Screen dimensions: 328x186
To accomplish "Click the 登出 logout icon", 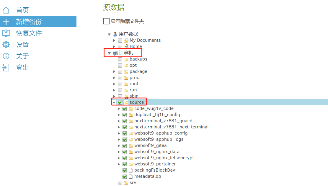I will (6, 68).
